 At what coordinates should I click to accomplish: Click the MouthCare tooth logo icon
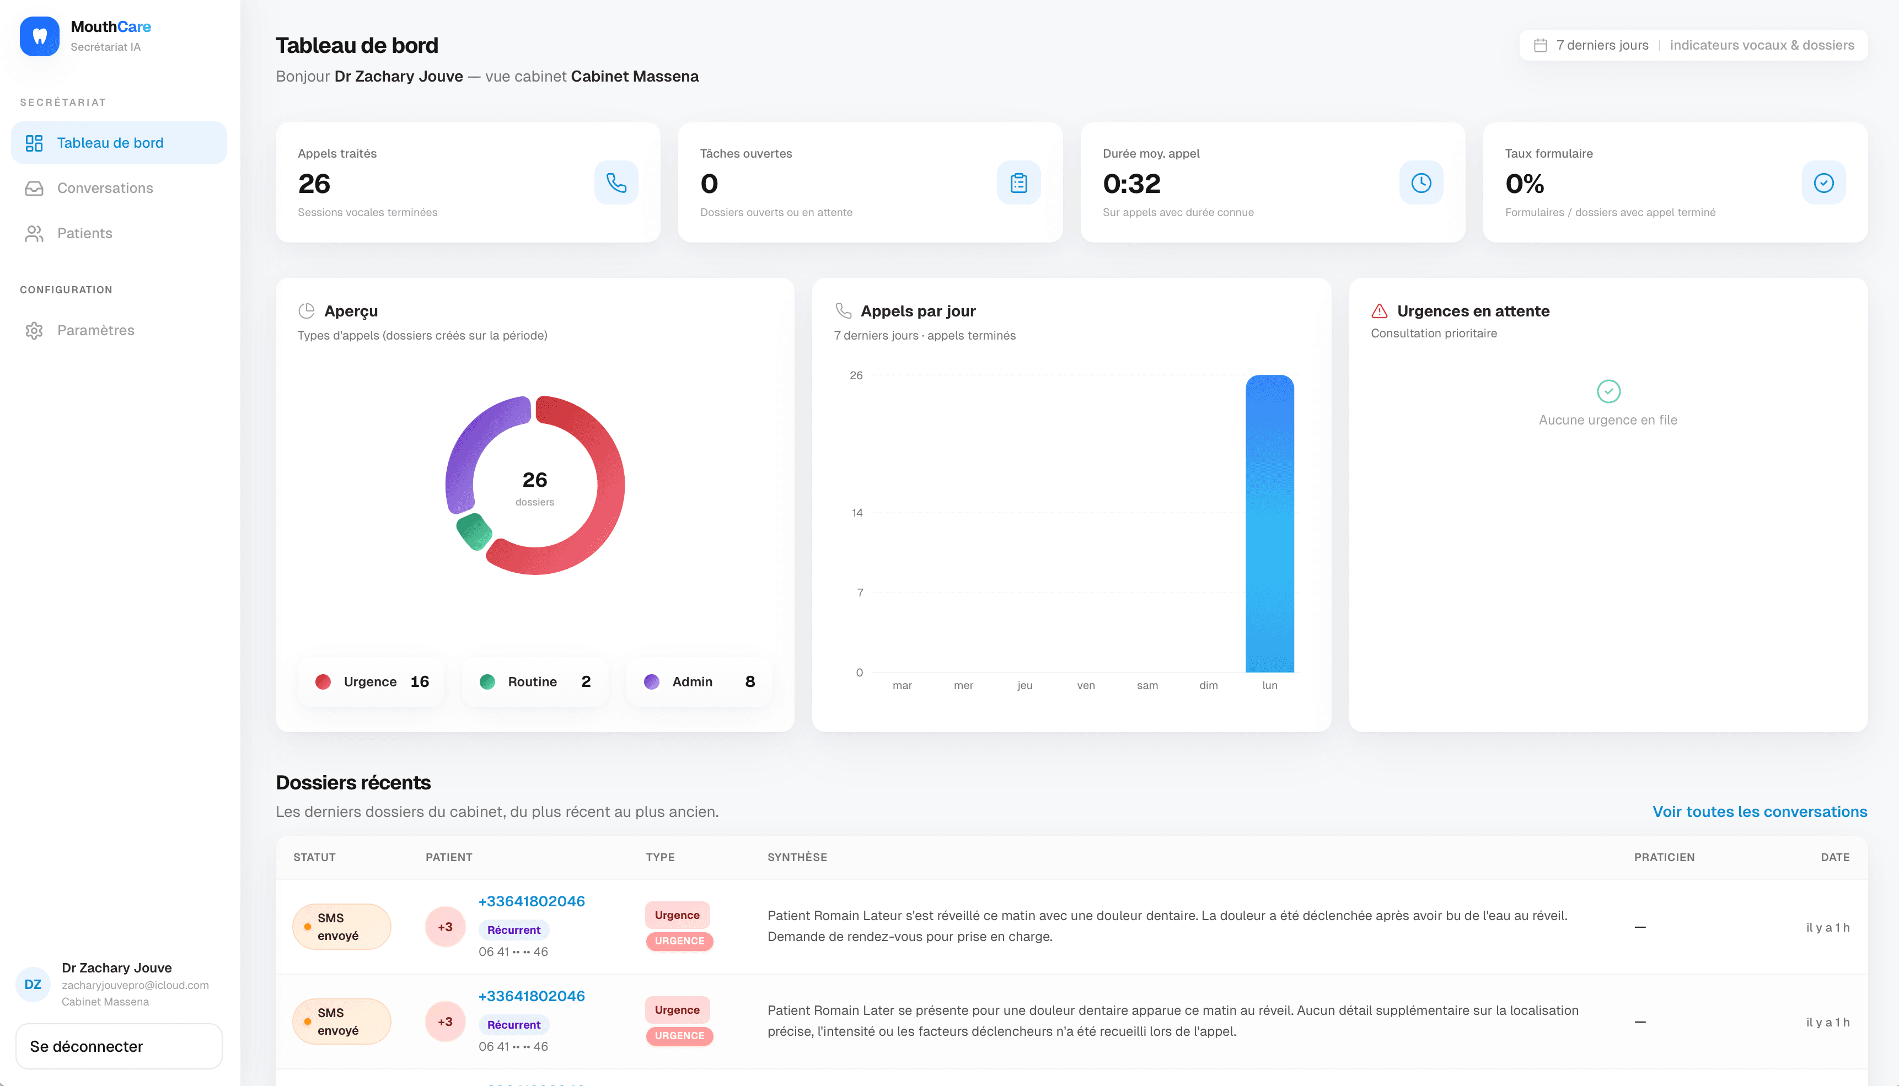click(40, 36)
